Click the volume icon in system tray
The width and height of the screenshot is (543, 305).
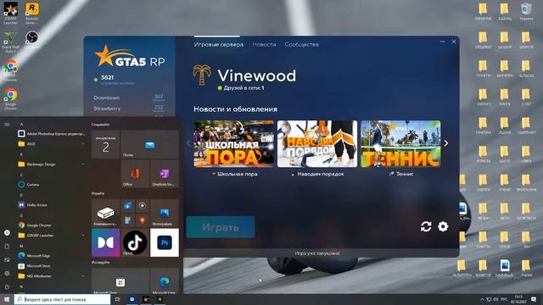coord(495,299)
